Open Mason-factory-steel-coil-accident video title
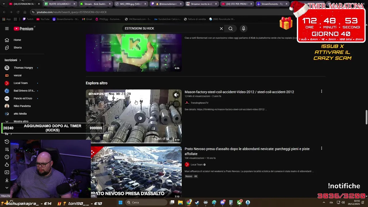 point(239,92)
